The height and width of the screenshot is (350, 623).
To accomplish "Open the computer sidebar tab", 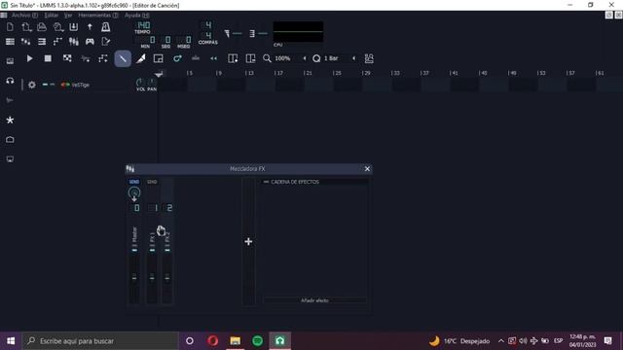I will pyautogui.click(x=10, y=159).
